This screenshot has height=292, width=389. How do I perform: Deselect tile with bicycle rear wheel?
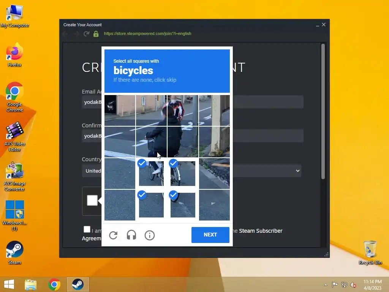(183, 173)
